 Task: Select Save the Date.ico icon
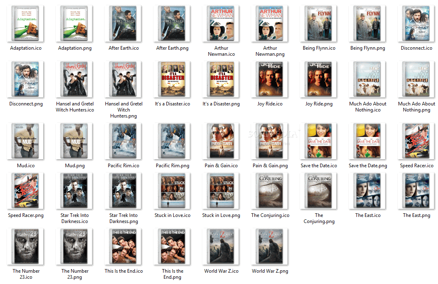[319, 141]
